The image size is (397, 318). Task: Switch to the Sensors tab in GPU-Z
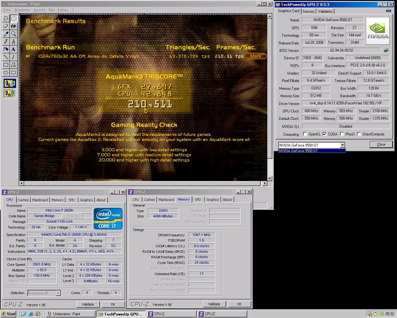click(x=309, y=11)
